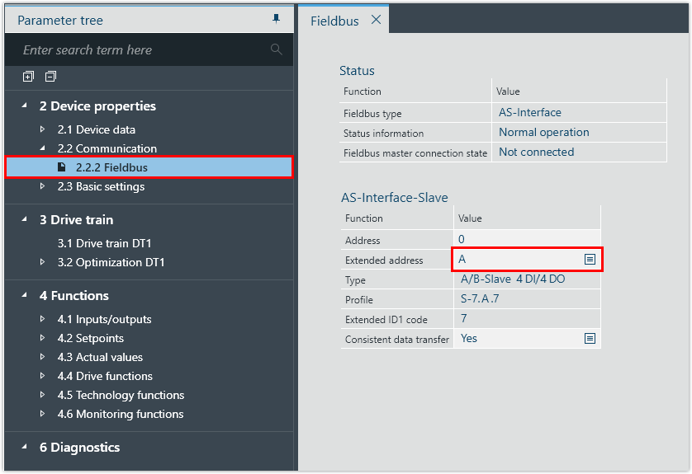Select the Fieldbus tab
Screen dimensions: 692x474
[334, 21]
